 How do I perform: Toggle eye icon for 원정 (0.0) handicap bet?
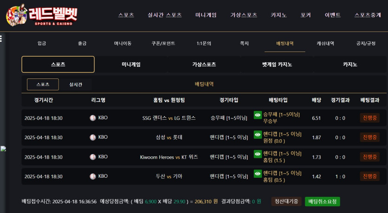(257, 134)
